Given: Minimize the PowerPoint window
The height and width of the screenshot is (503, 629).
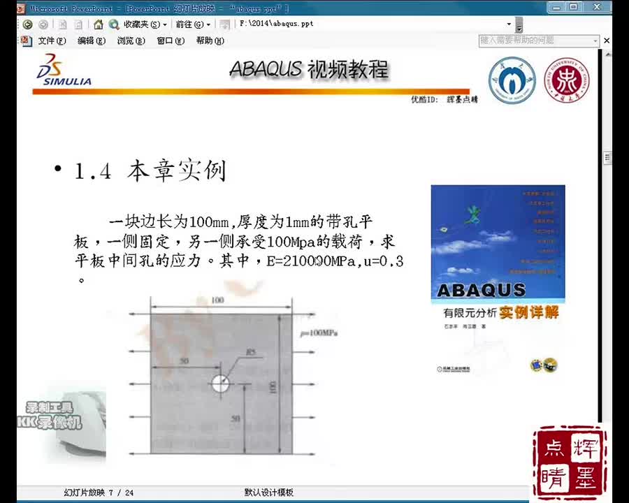Looking at the screenshot, I should coord(557,8).
